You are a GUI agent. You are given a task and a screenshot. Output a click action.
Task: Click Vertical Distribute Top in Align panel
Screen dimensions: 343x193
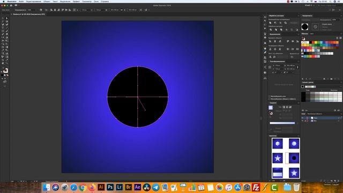[270, 49]
